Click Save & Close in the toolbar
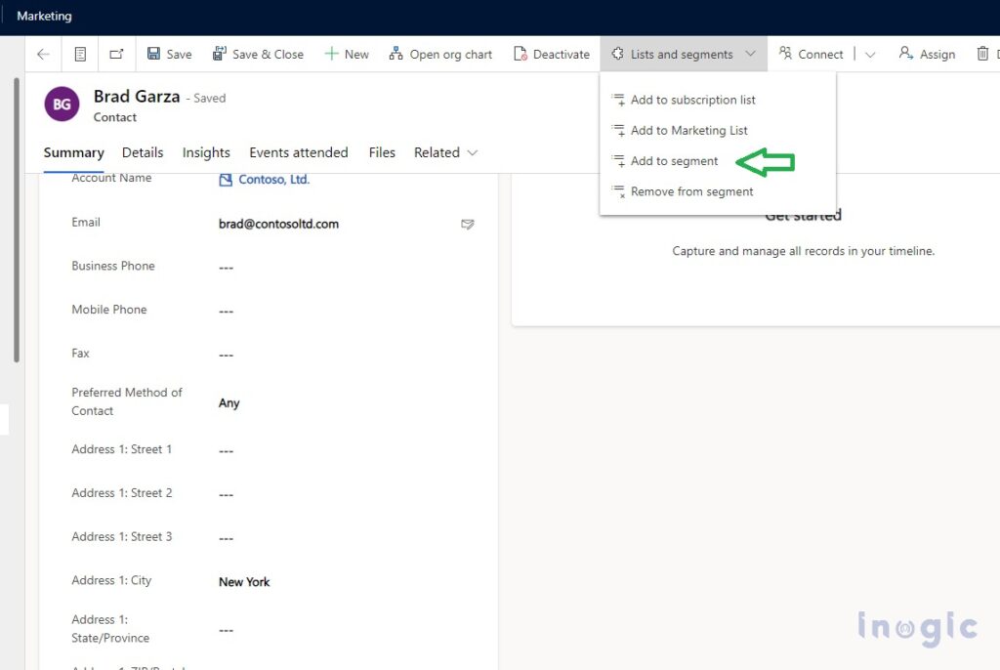The image size is (1000, 670). (258, 54)
